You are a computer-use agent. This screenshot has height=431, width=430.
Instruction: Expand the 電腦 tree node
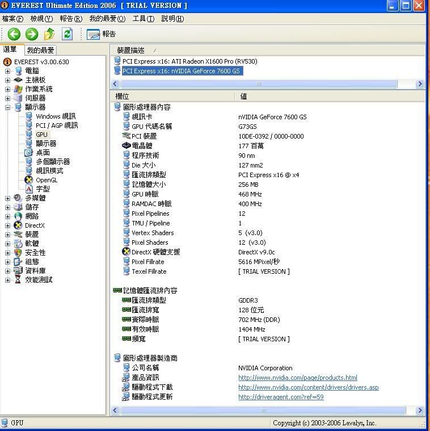(x=8, y=71)
